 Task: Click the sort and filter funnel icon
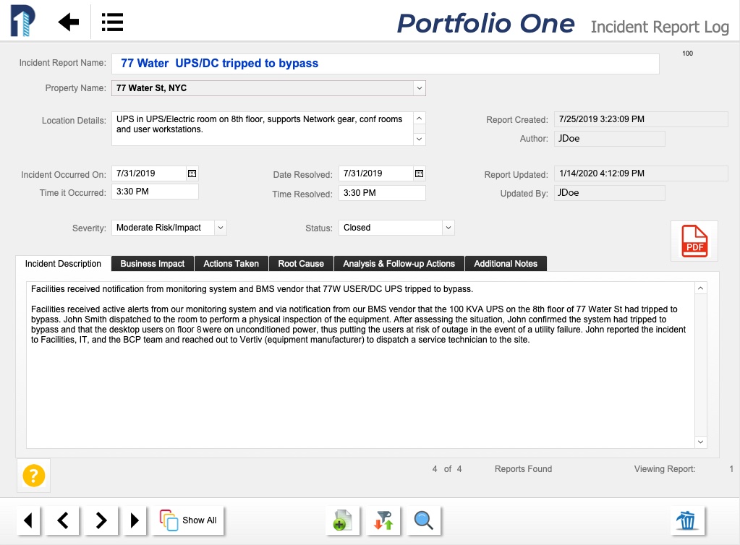click(x=383, y=520)
